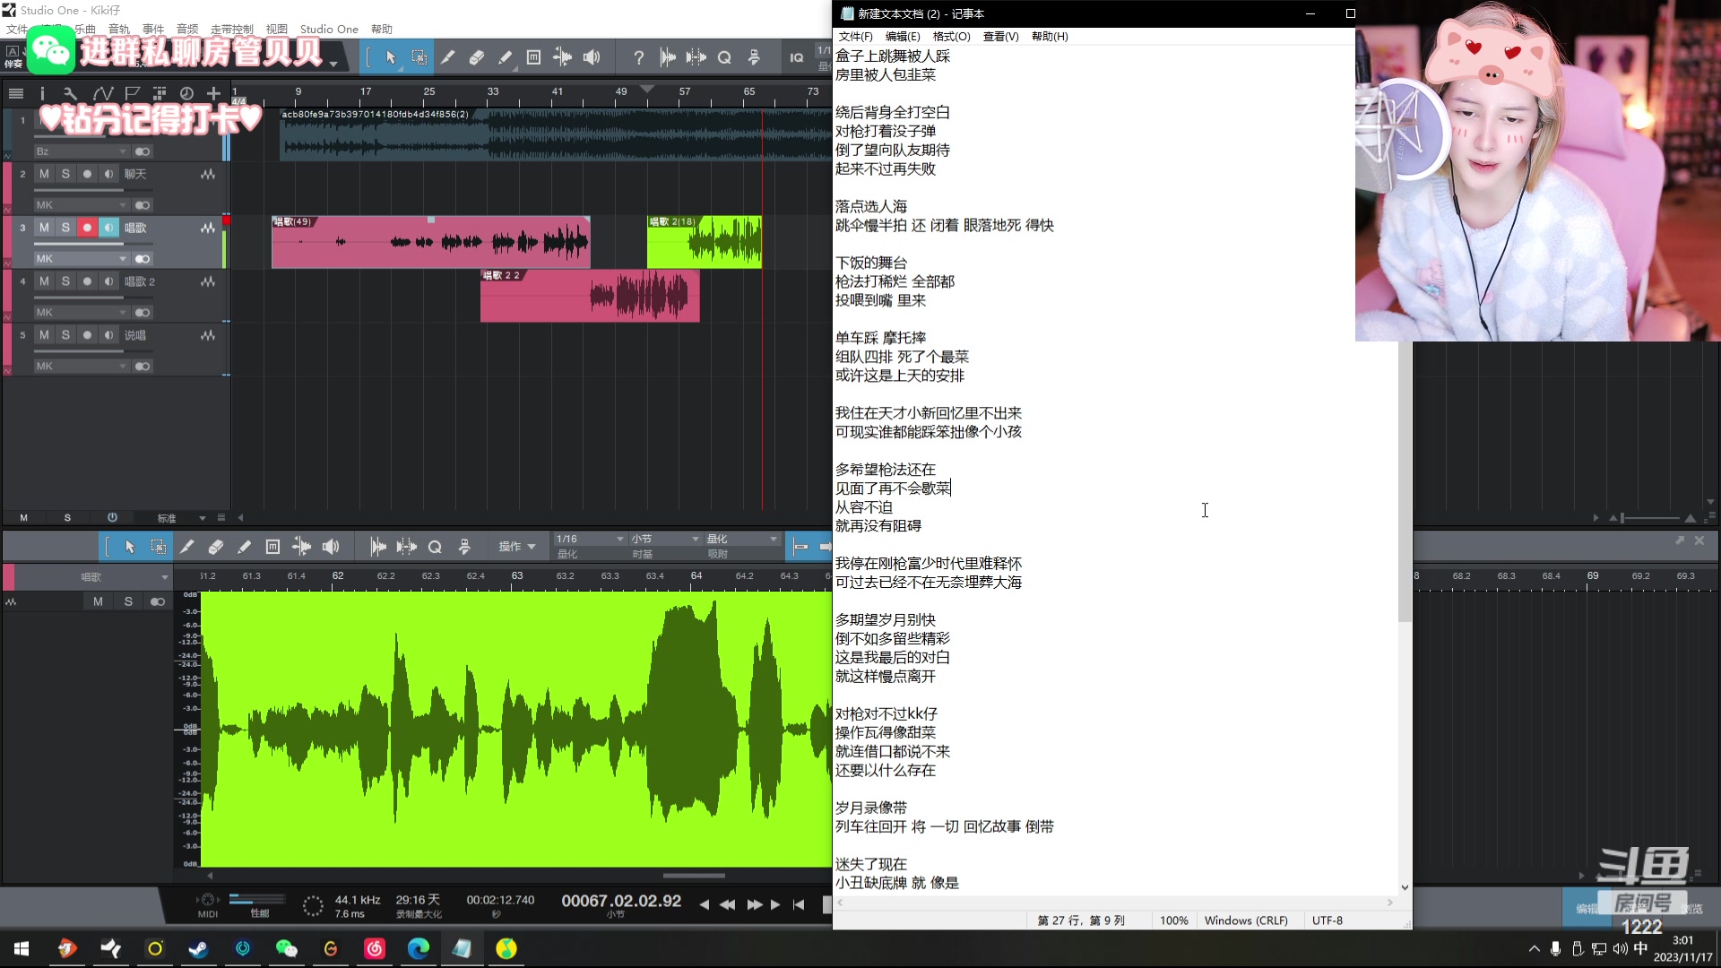
Task: Mute the 唱歌 2 track
Action: pos(44,281)
